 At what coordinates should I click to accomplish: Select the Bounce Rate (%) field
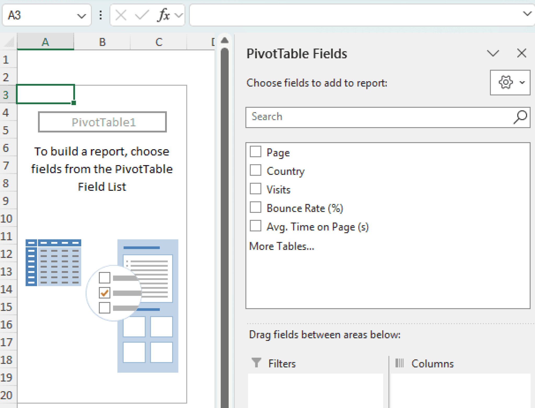coord(255,207)
